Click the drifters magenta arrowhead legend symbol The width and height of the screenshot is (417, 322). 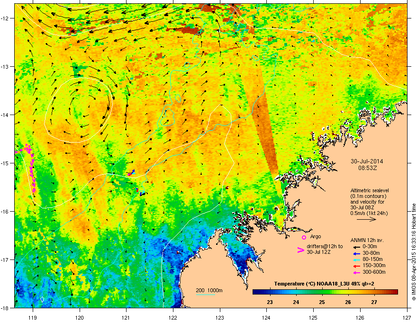[x=300, y=250]
